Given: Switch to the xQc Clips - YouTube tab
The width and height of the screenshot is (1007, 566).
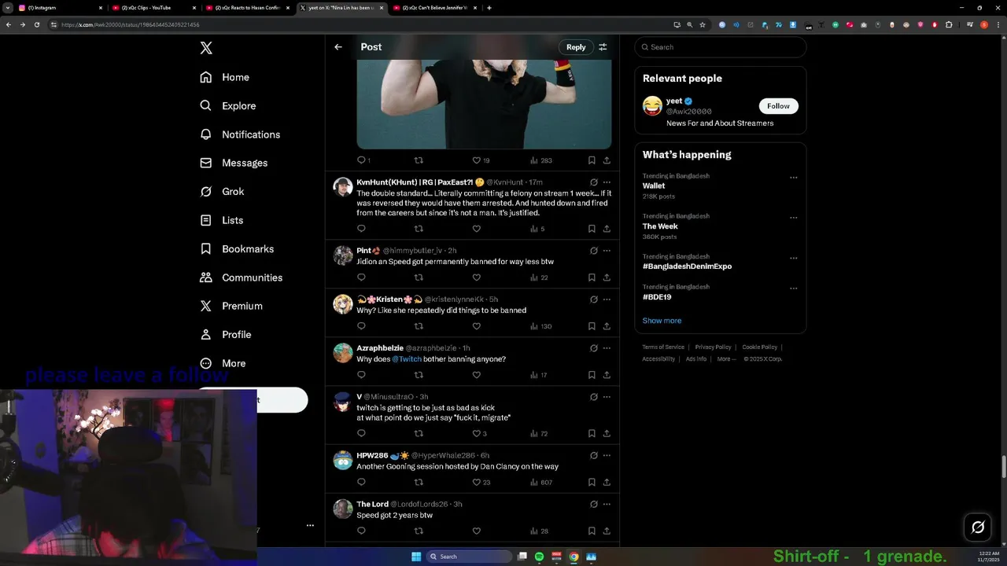Looking at the screenshot, I should coord(153,8).
